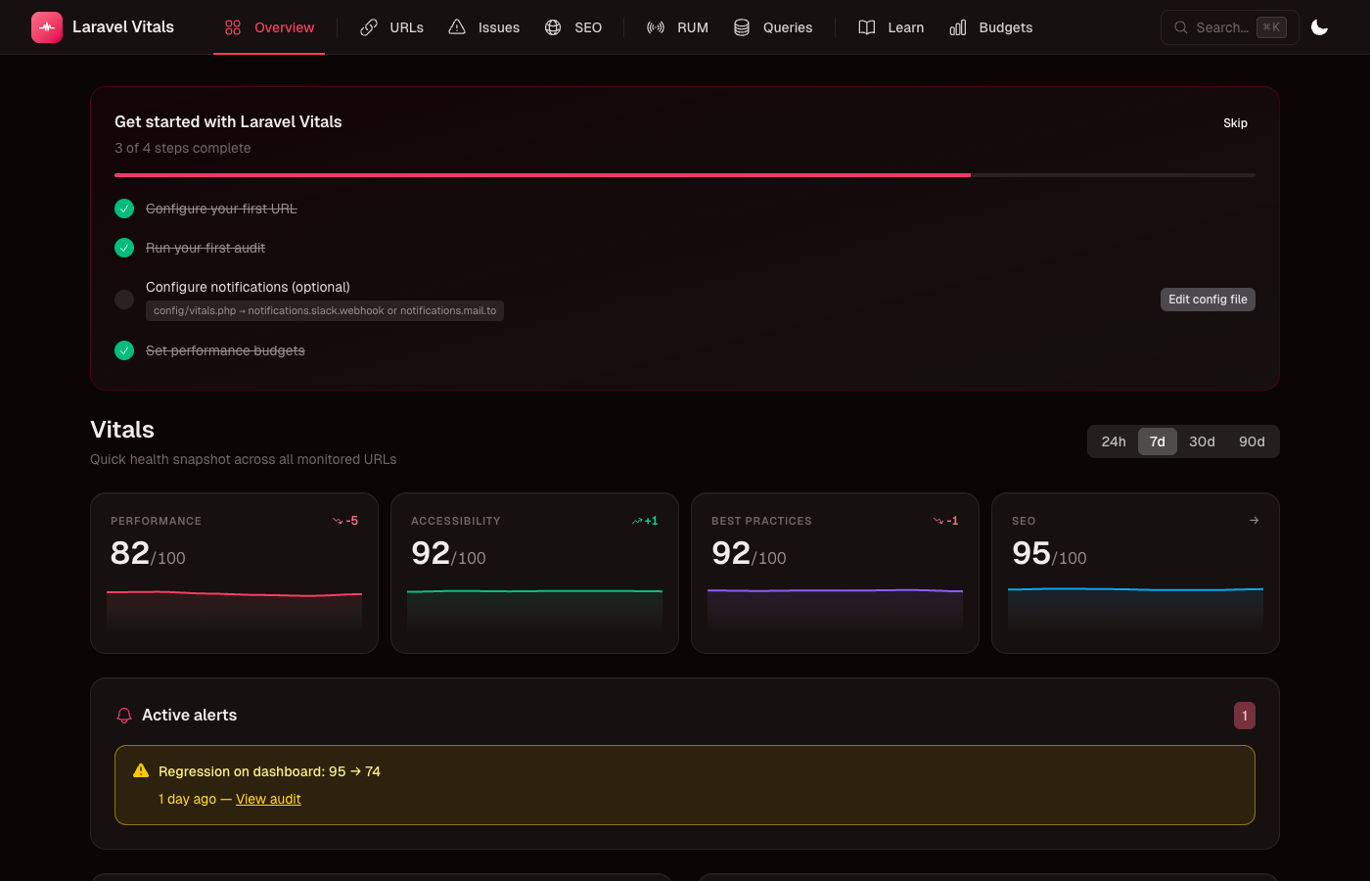The image size is (1370, 881).
Task: Open the Issues tab
Action: tap(483, 27)
